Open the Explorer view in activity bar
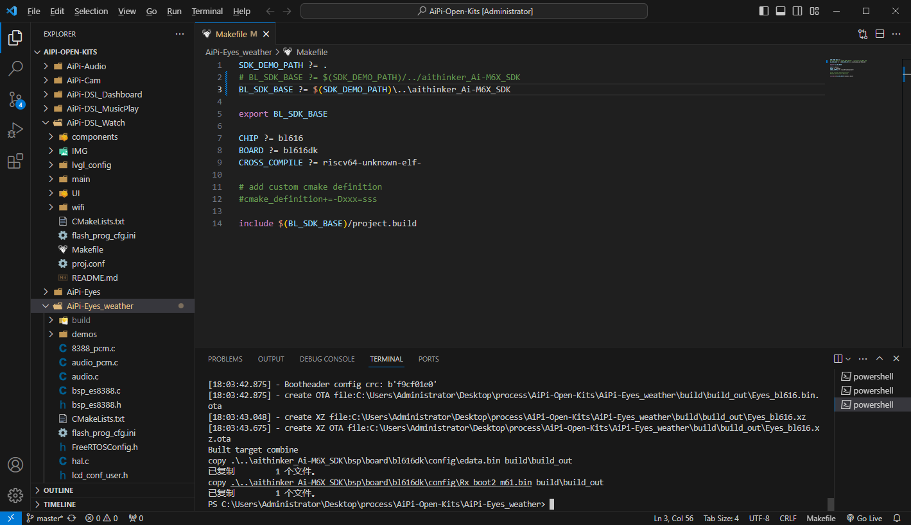 [x=15, y=38]
